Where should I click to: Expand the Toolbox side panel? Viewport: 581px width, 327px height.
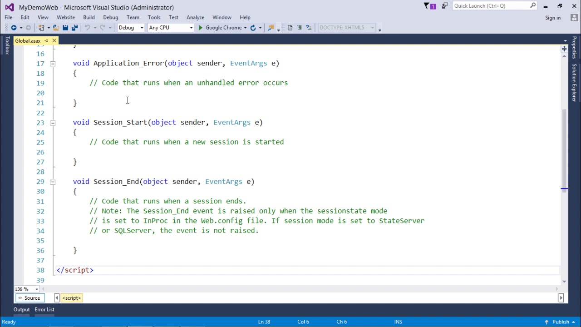pyautogui.click(x=7, y=46)
